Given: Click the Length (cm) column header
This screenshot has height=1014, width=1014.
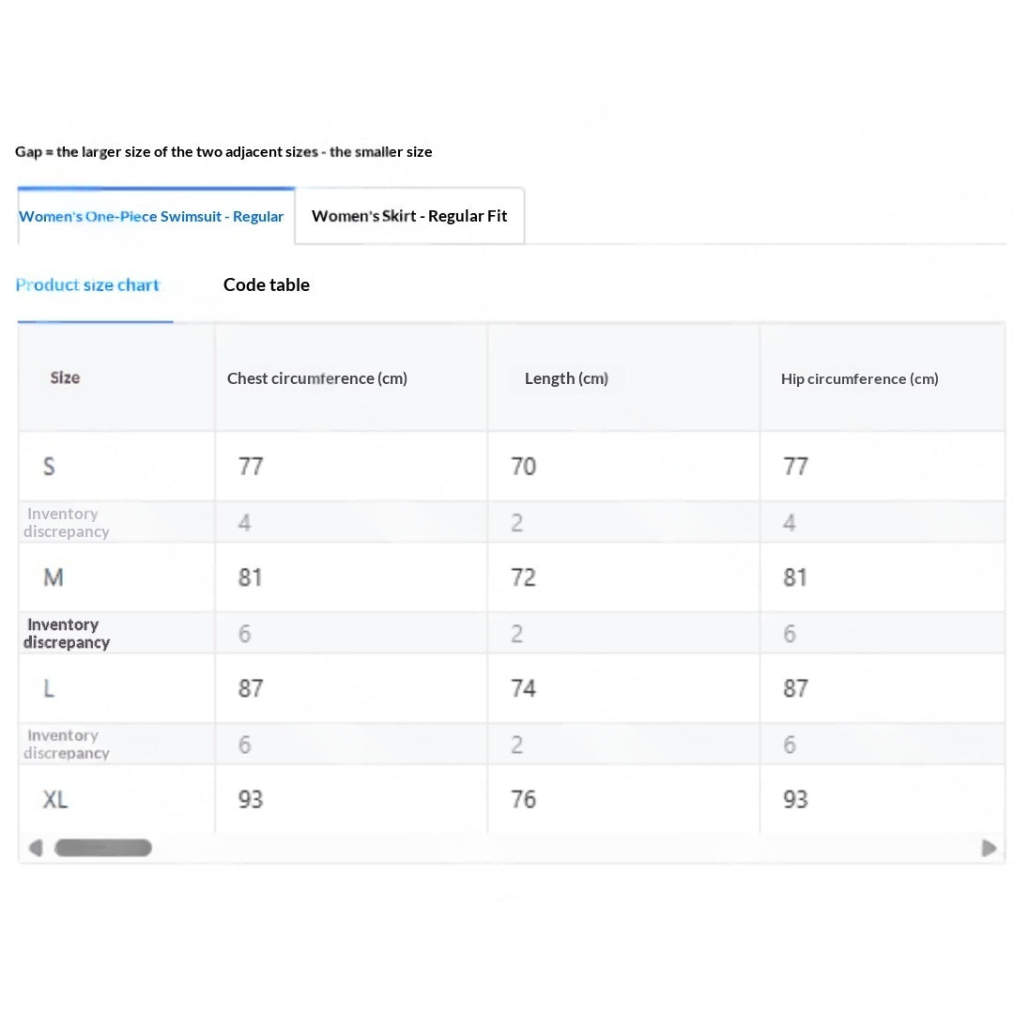Looking at the screenshot, I should pos(566,378).
